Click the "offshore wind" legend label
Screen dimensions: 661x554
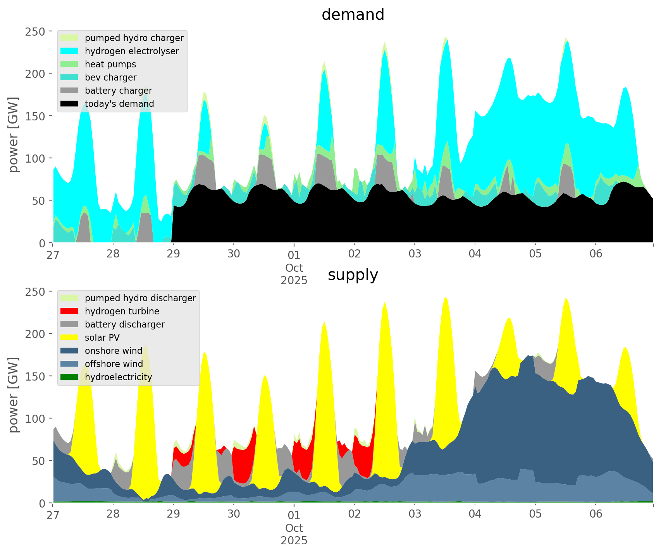pos(114,364)
